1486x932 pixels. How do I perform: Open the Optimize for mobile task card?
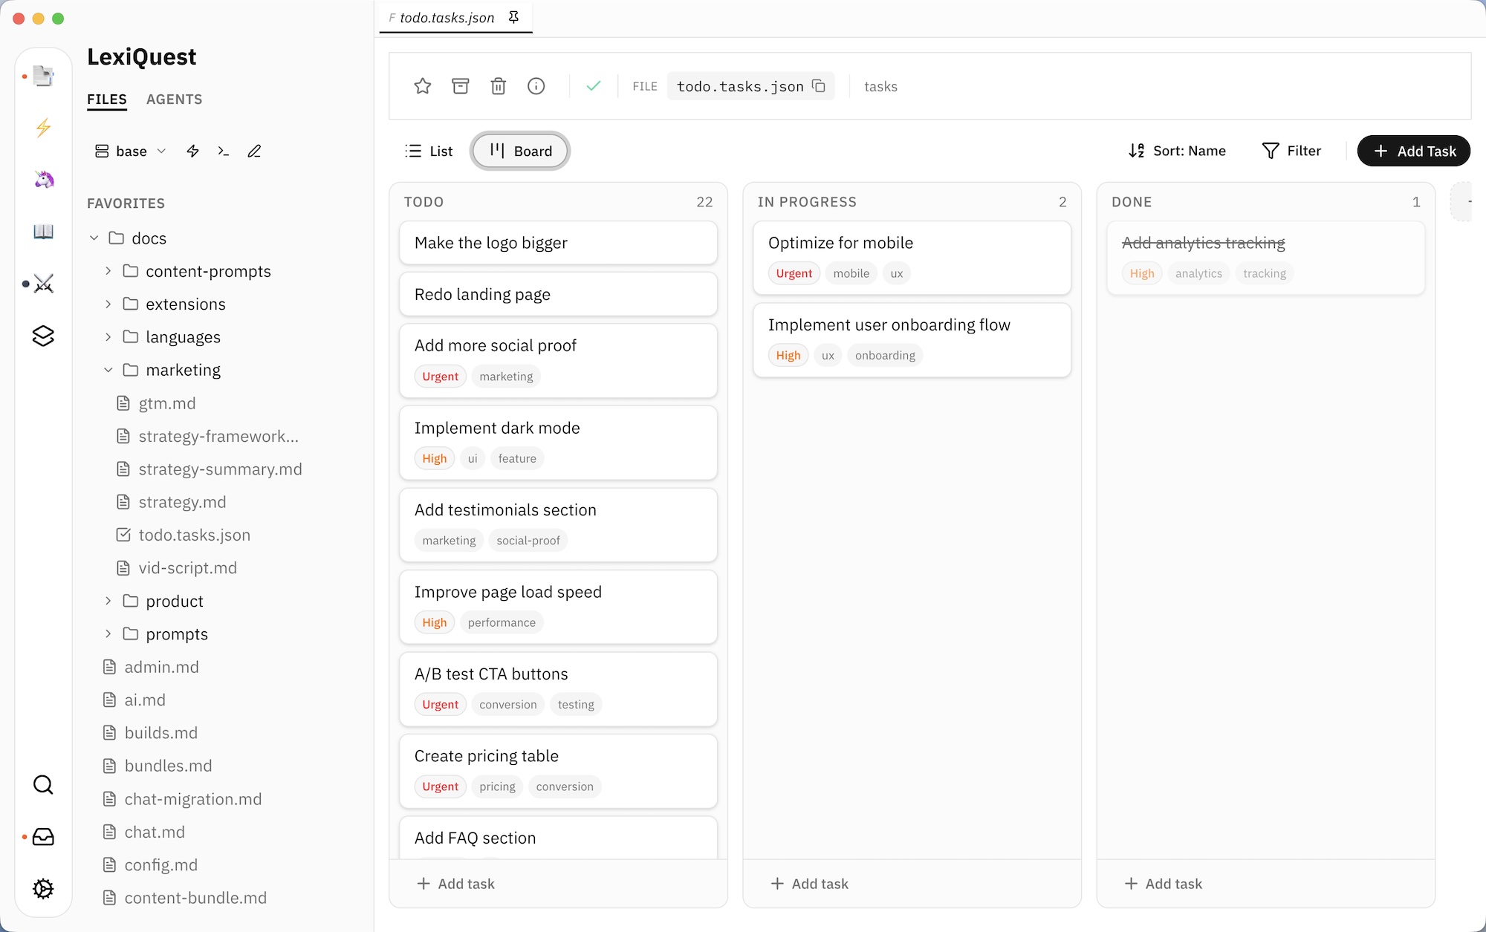pos(912,258)
